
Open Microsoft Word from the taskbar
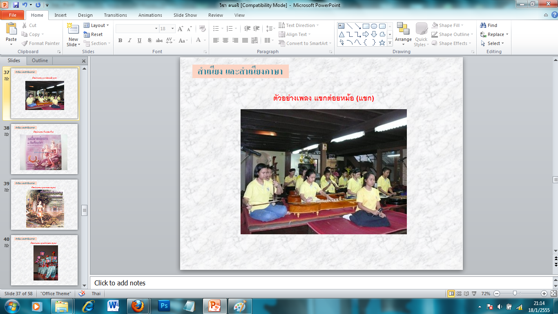pos(113,306)
